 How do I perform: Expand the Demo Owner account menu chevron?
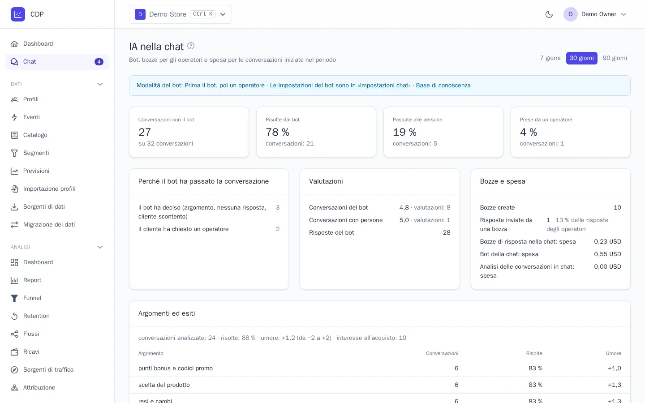(623, 14)
